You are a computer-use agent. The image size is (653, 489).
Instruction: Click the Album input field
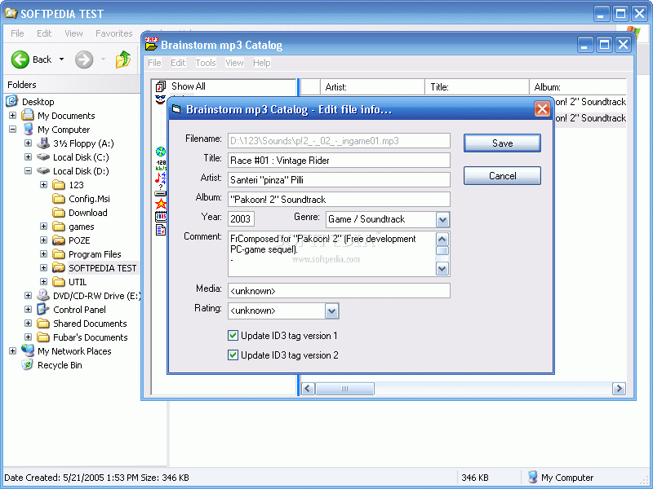pyautogui.click(x=339, y=200)
